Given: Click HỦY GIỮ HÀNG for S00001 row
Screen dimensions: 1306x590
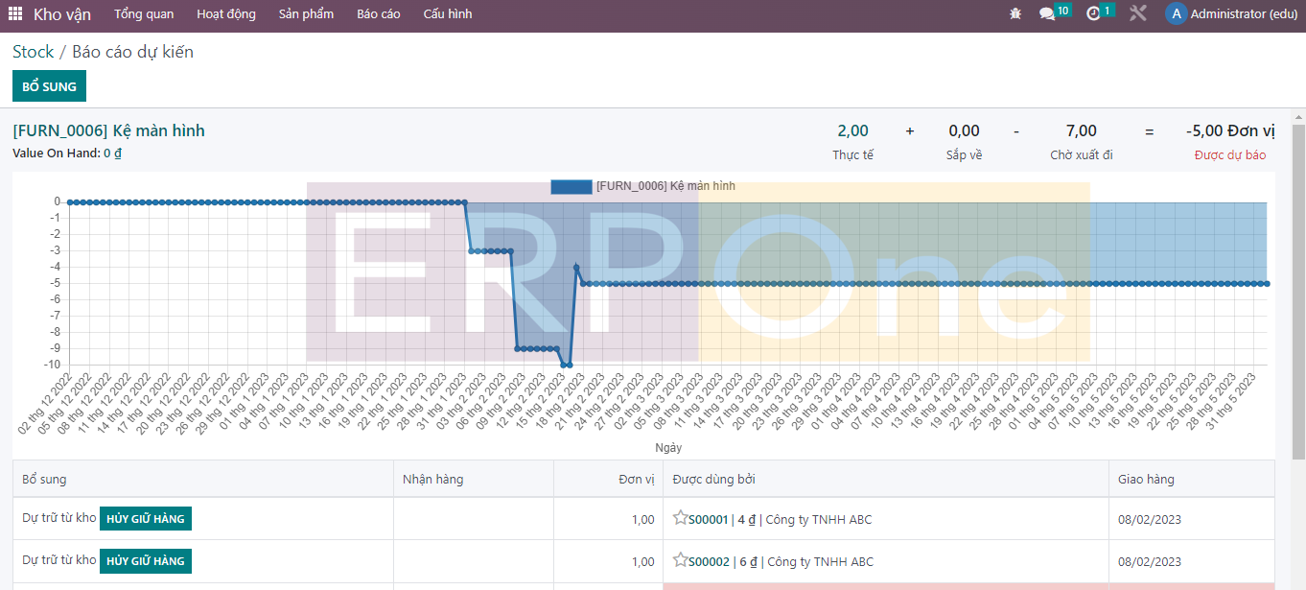Looking at the screenshot, I should pos(145,519).
